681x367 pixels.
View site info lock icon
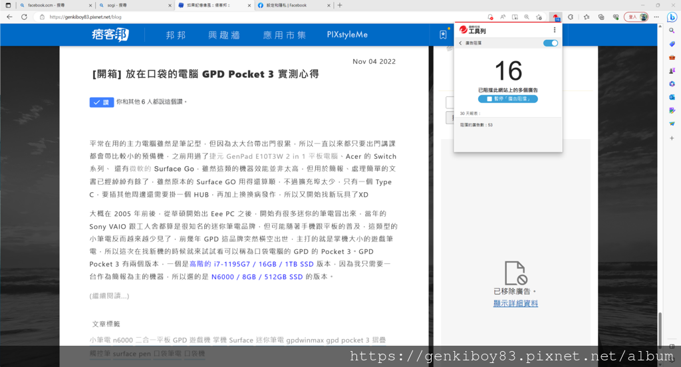pyautogui.click(x=42, y=17)
